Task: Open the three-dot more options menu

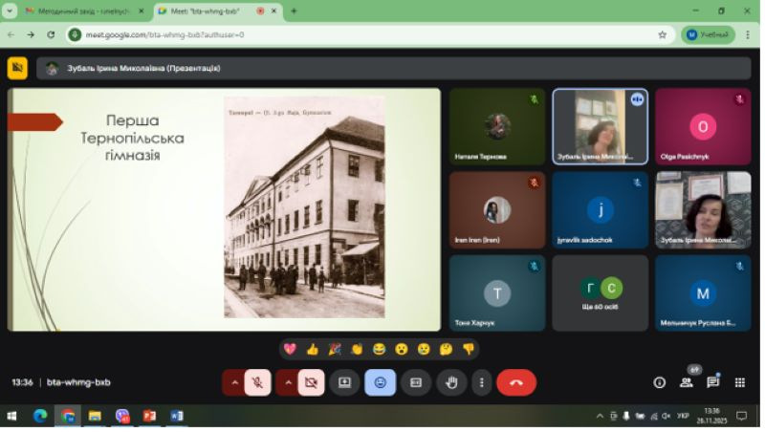Action: [481, 382]
